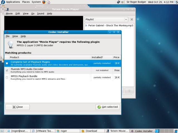Open the Applications menu in top panel
This screenshot has width=178, height=133.
pyautogui.click(x=13, y=2)
